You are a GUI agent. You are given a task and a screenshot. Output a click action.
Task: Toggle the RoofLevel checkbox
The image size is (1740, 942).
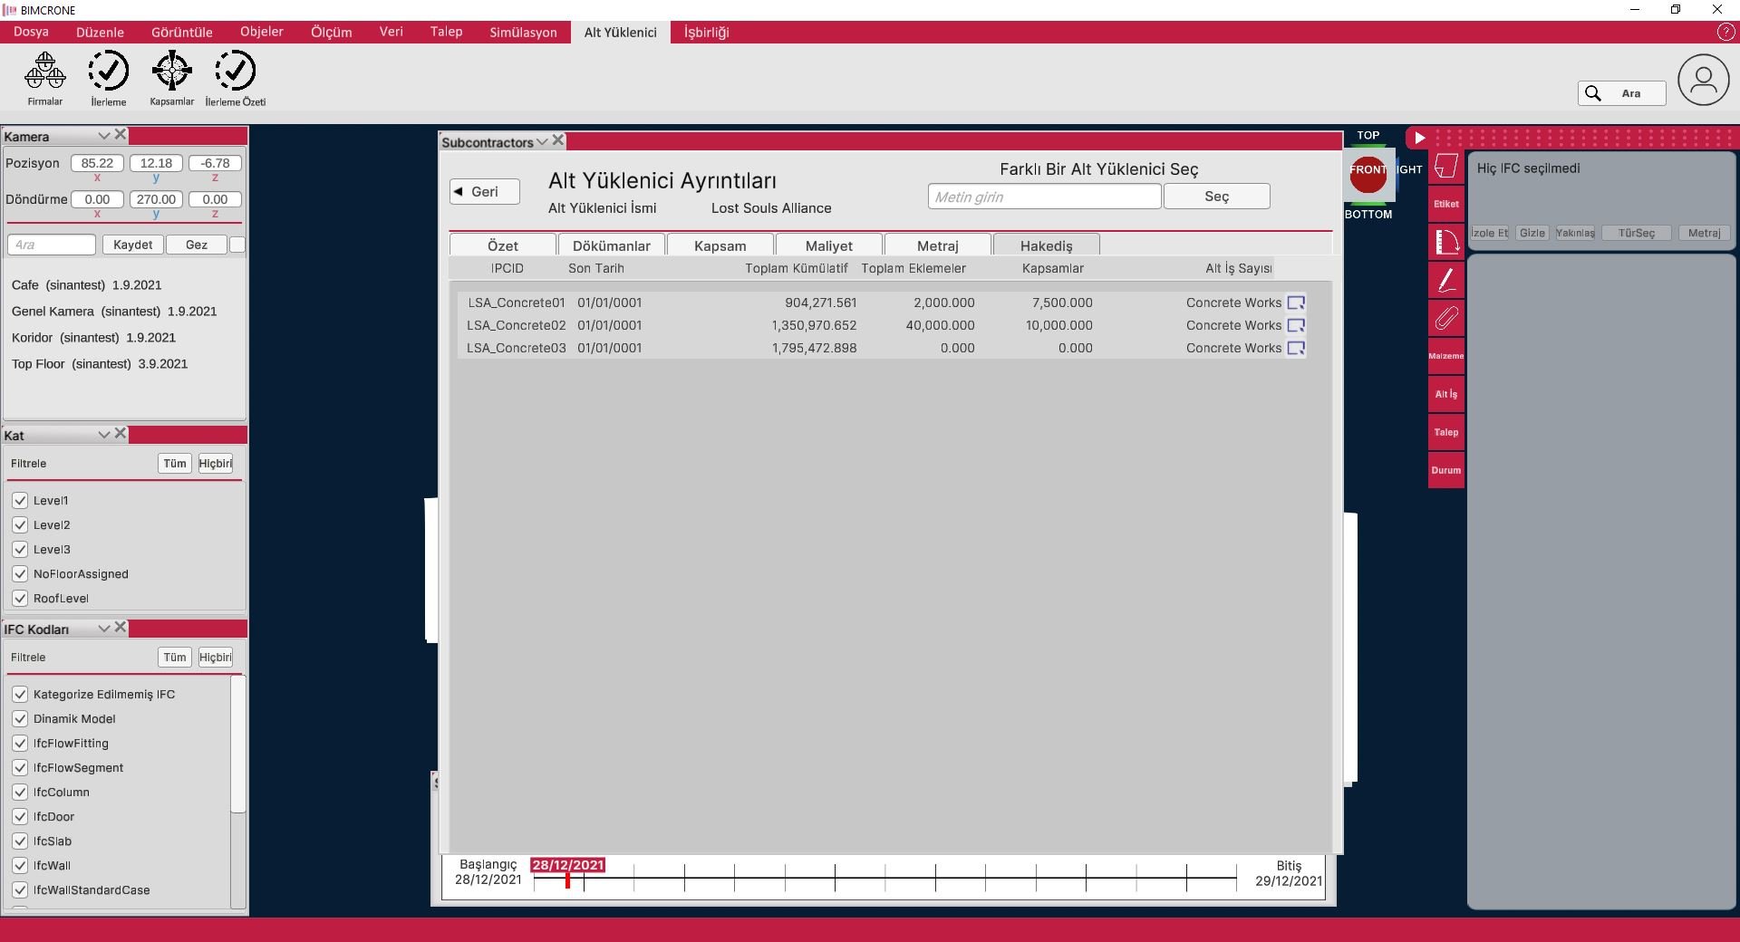pos(20,598)
